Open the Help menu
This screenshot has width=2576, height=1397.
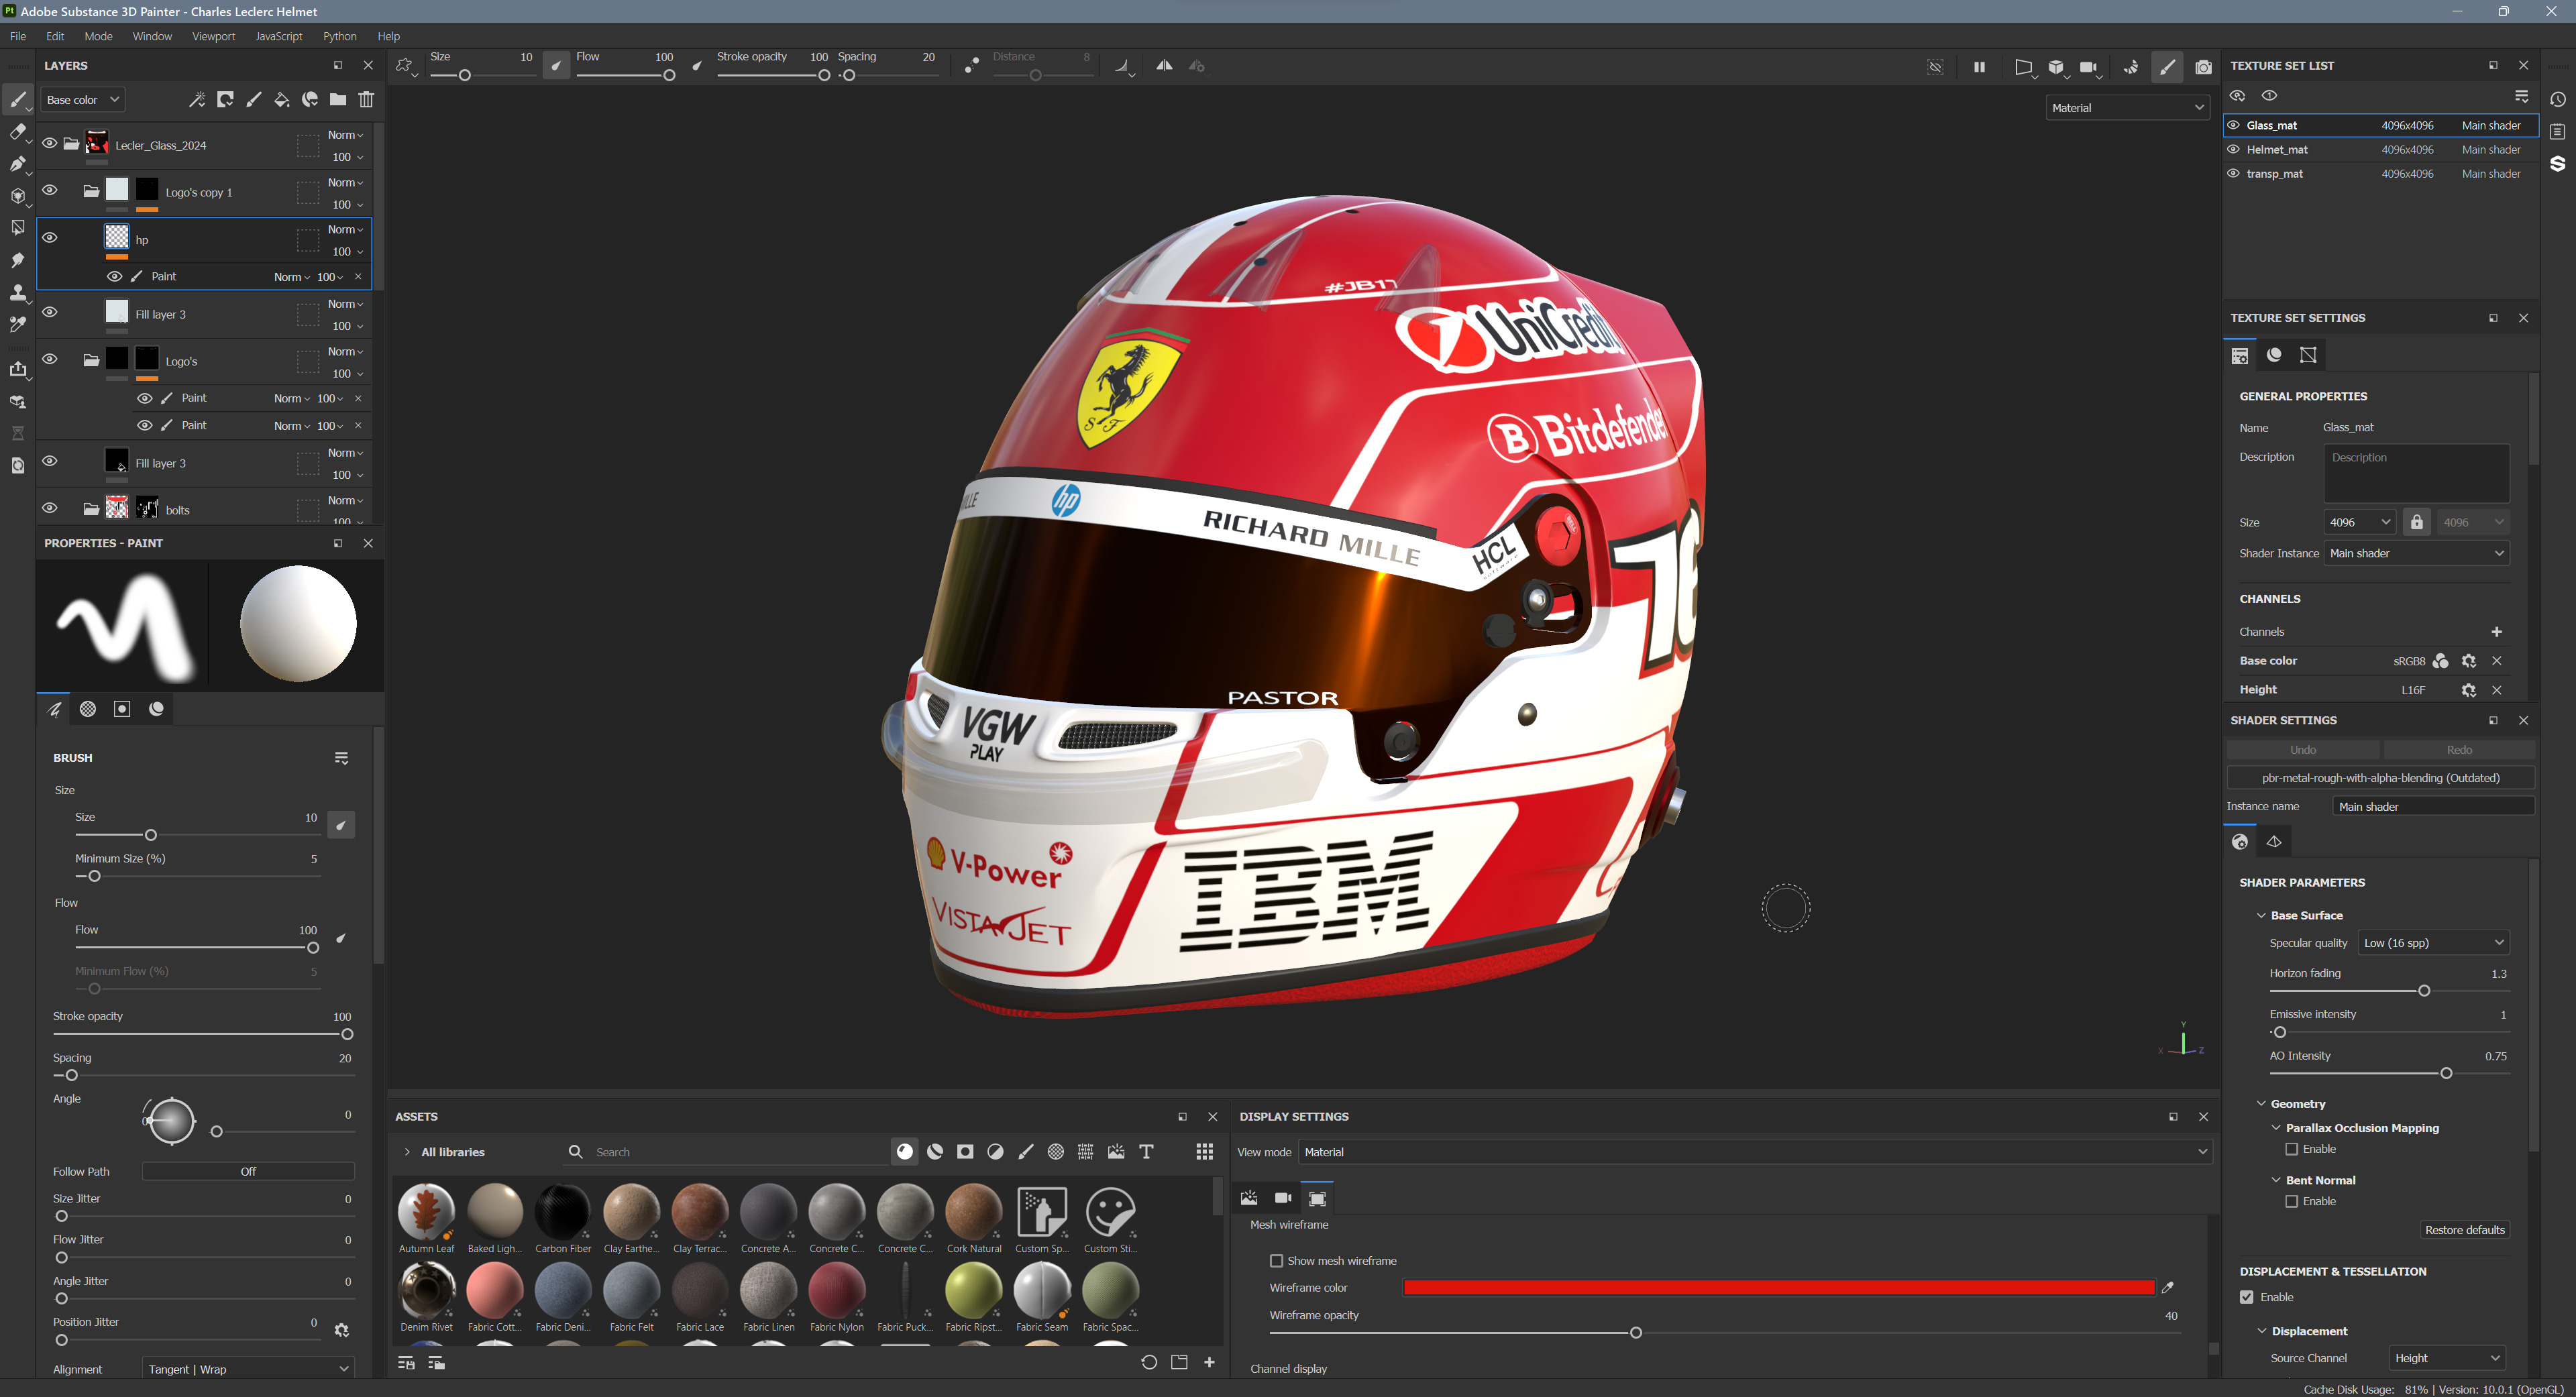point(389,36)
